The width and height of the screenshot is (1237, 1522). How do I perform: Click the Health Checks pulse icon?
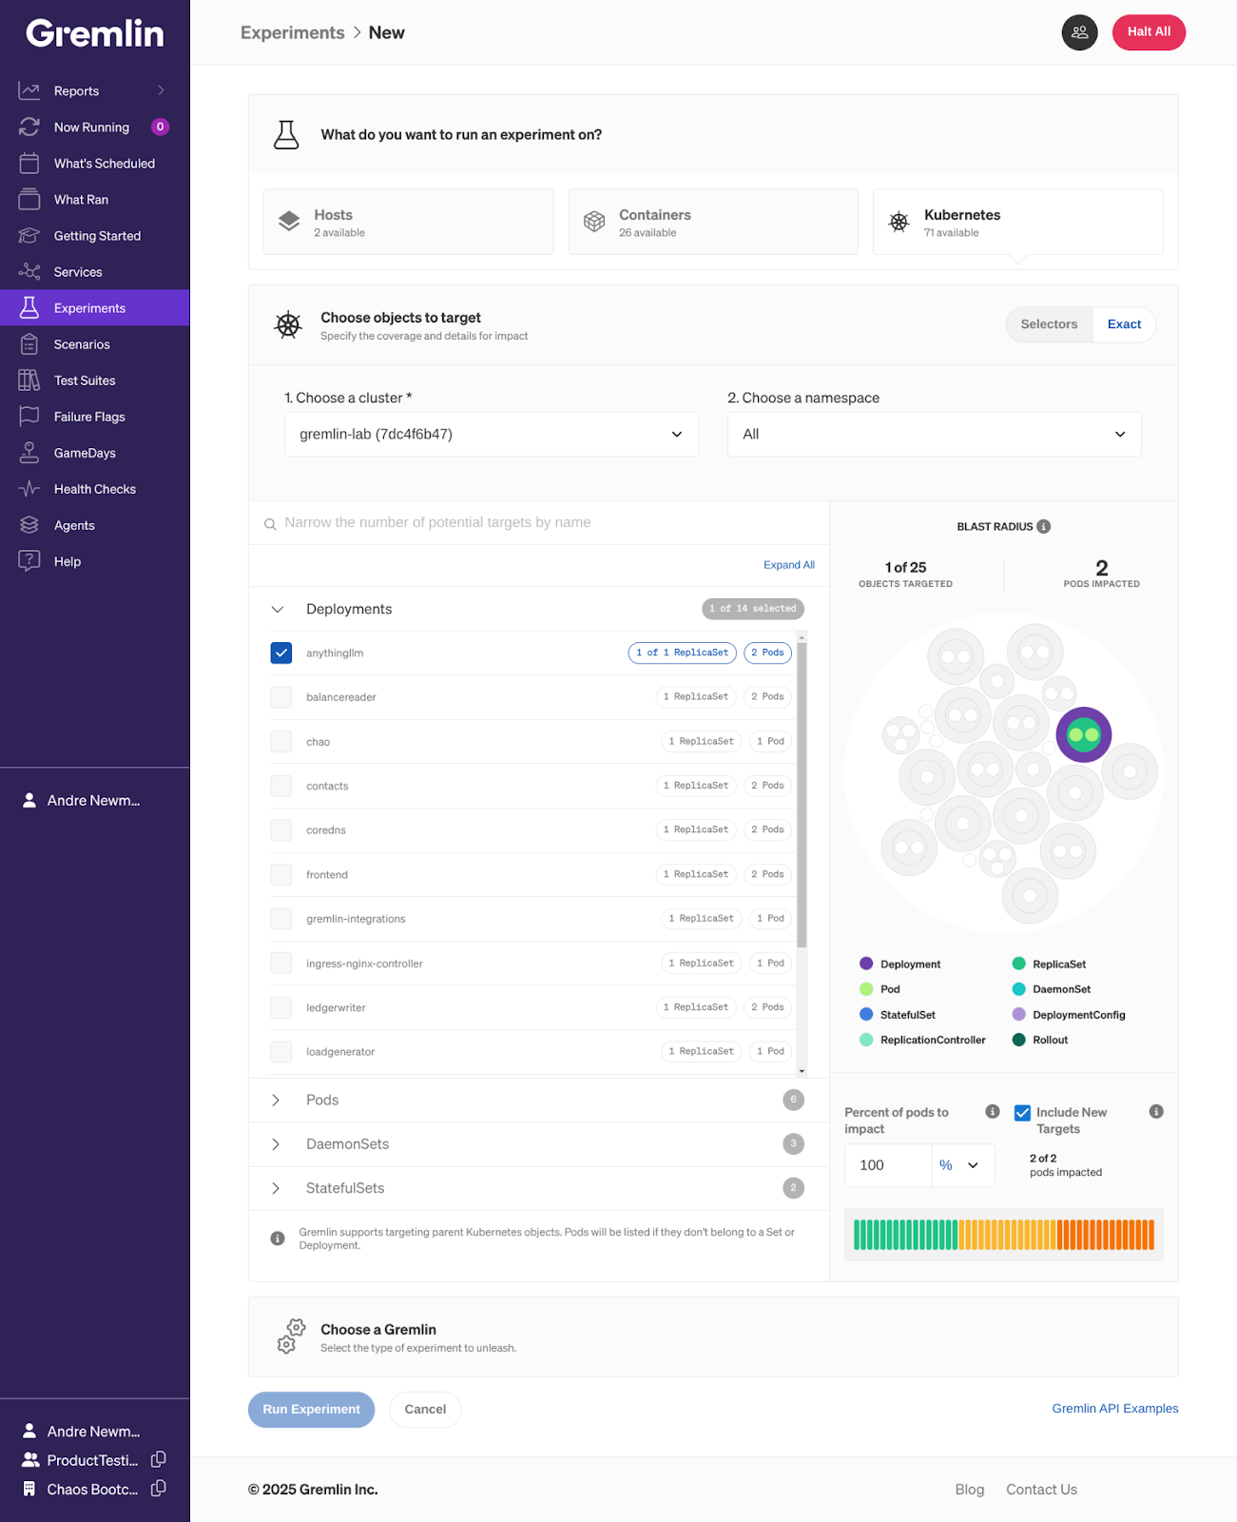(29, 488)
